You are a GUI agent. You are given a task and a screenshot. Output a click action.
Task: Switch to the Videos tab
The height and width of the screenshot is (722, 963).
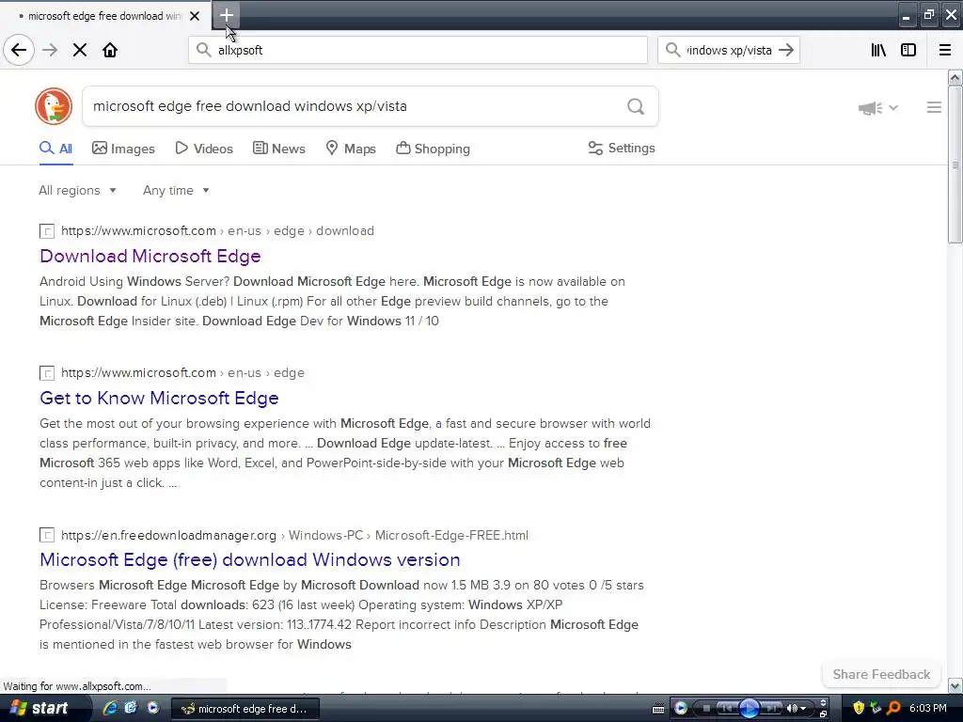click(204, 149)
